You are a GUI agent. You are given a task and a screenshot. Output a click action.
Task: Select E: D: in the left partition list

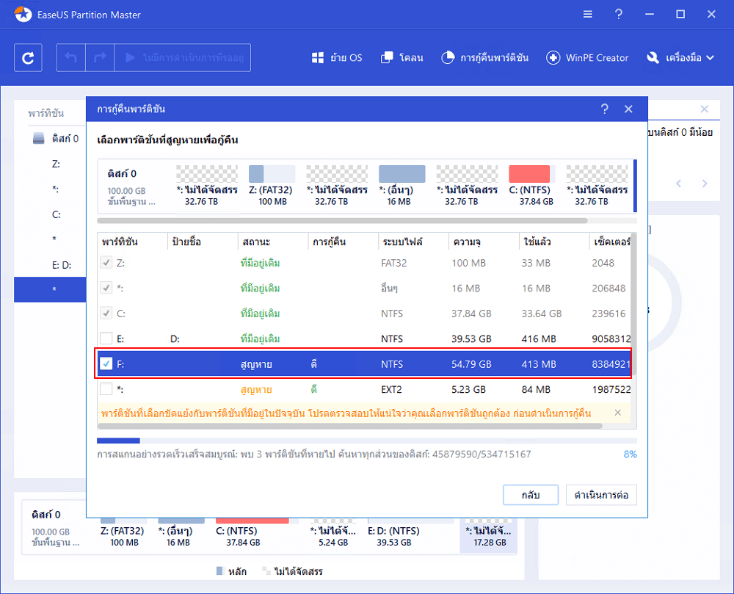tap(62, 265)
